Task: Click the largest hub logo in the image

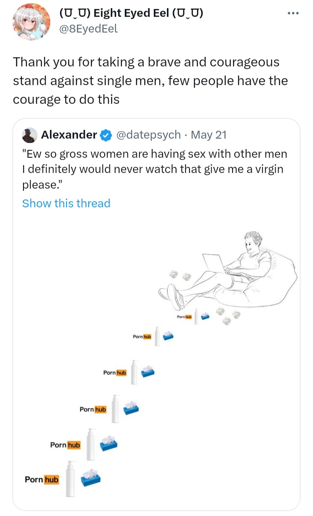Action: click(42, 479)
